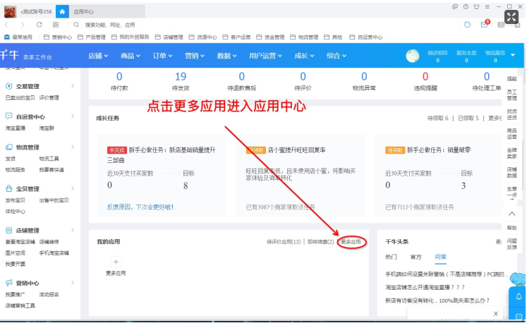
Task: Click the blue elephant mascot icon
Action: coord(518,279)
